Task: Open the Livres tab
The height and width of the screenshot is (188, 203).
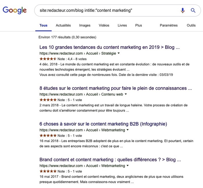Action: point(122,25)
